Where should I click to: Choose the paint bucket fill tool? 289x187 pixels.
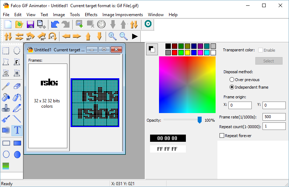pyautogui.click(x=6, y=97)
